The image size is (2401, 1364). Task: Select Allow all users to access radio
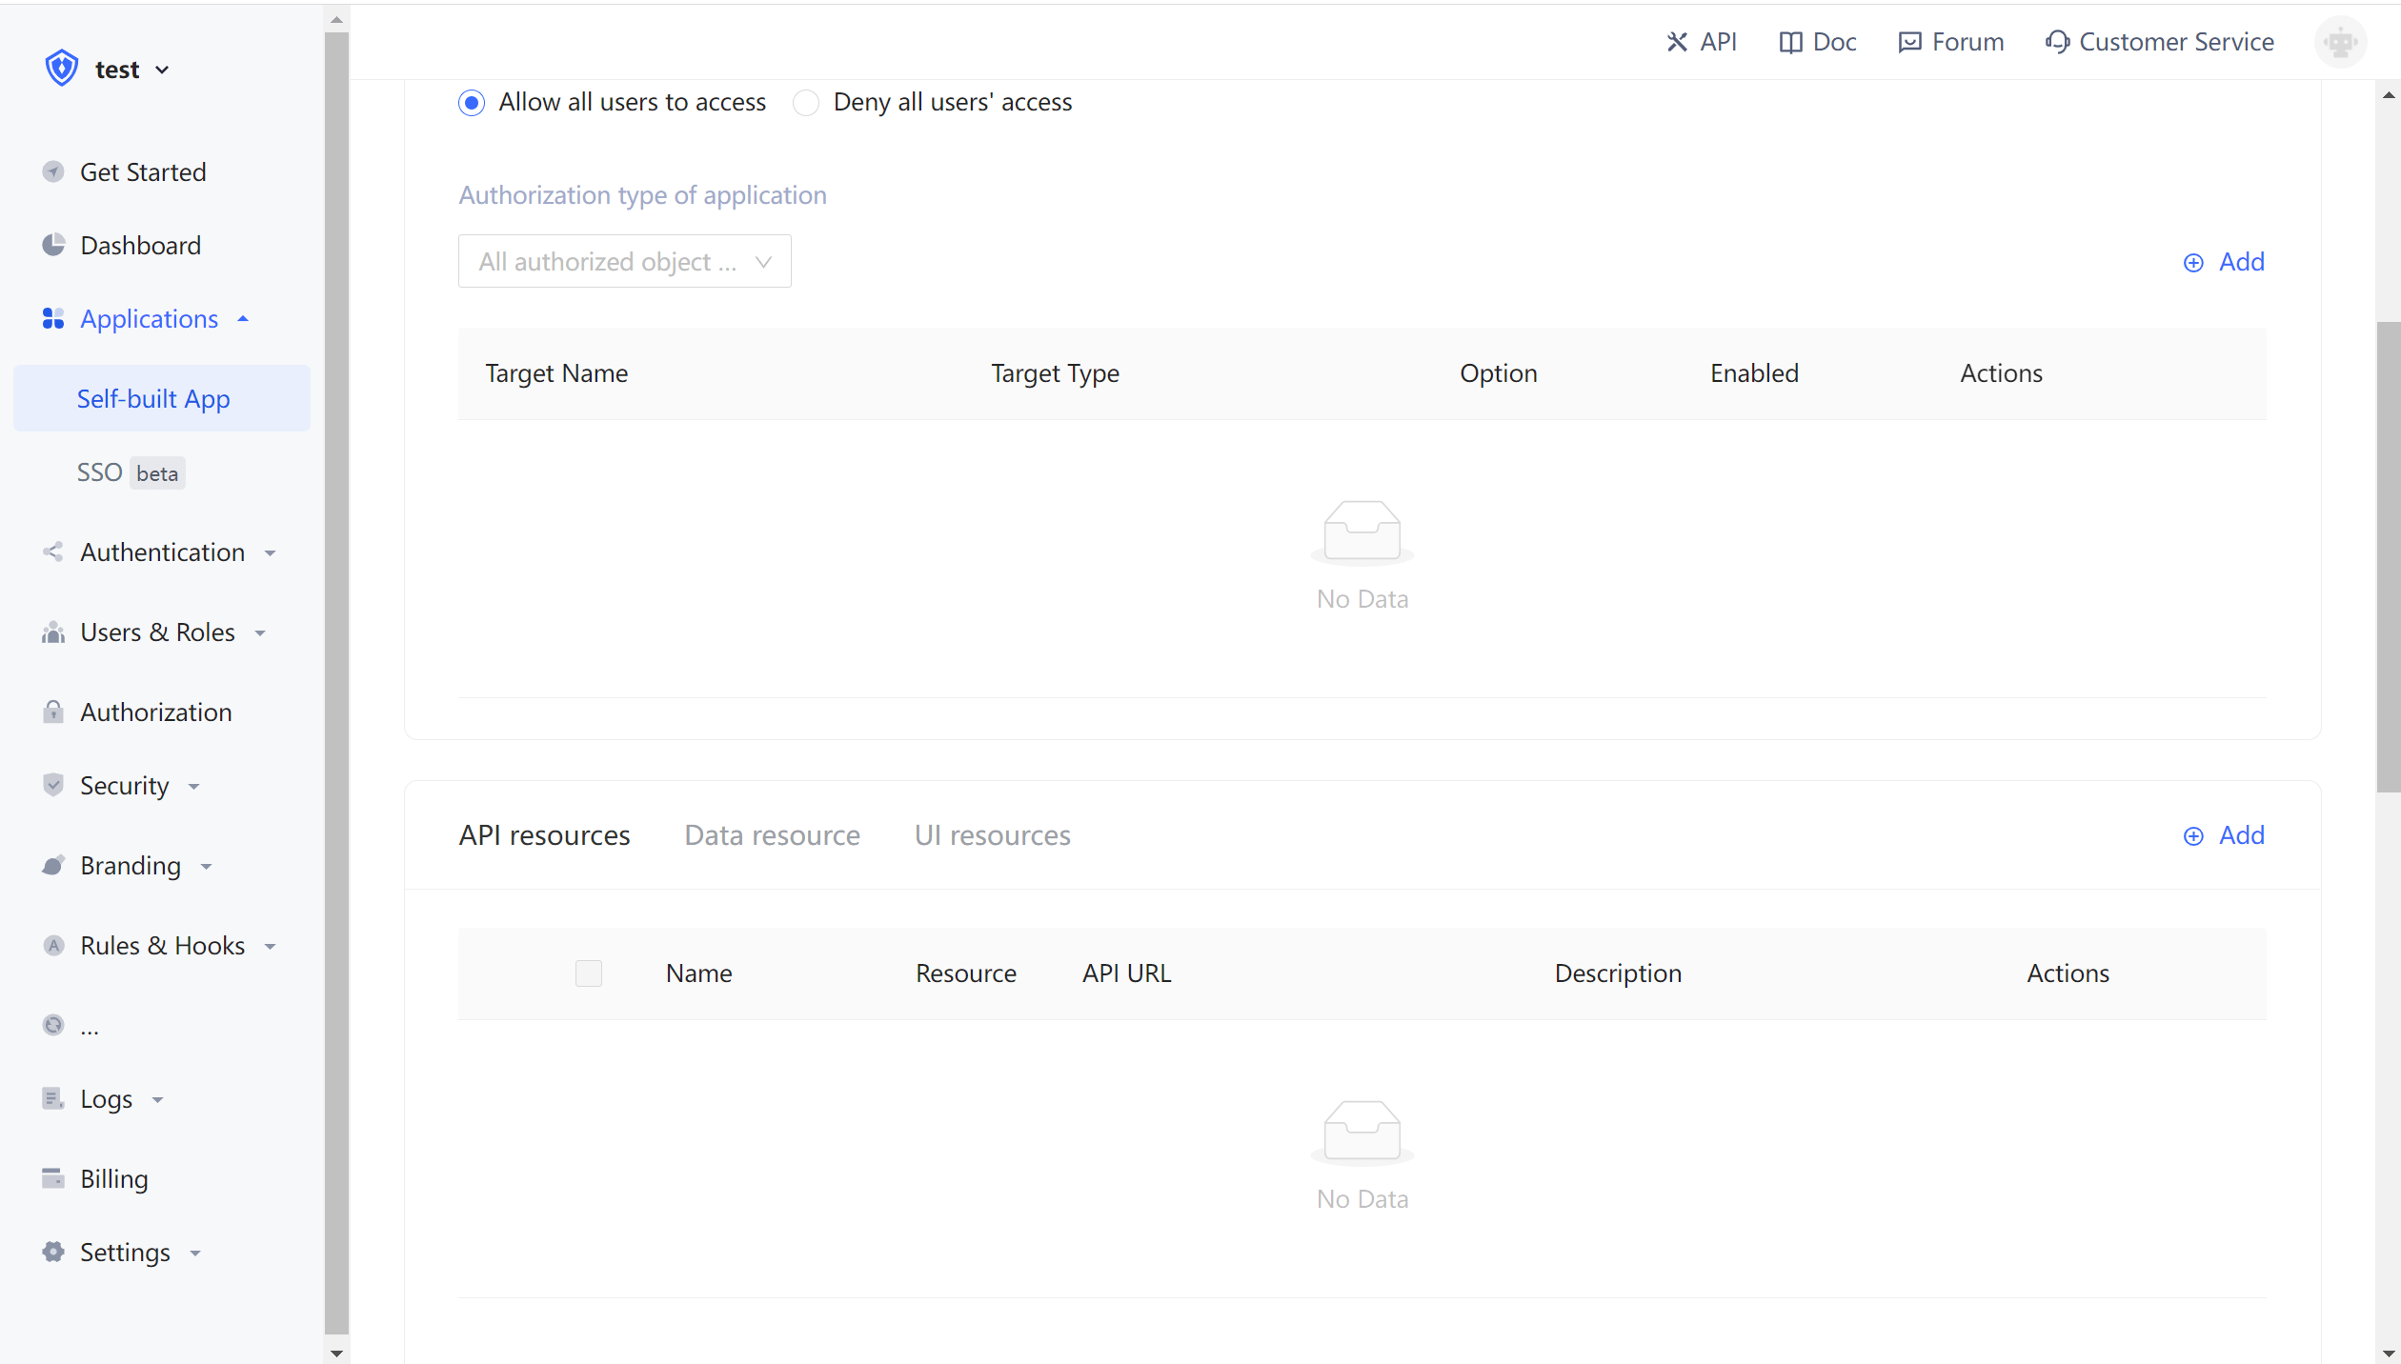click(x=472, y=103)
